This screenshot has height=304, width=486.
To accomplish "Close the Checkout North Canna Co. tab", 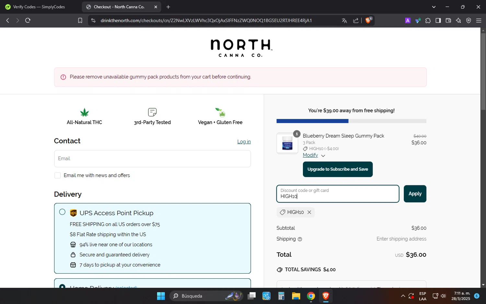I will point(156,7).
